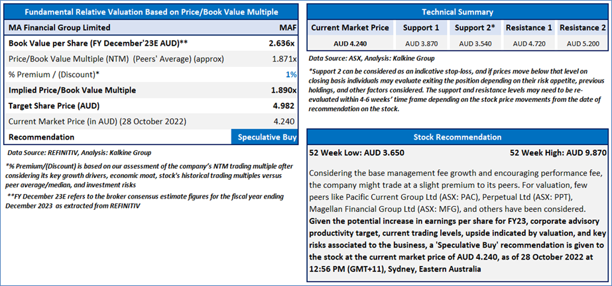Select the MA Financial Group Limited row
Screen dimensions: 612x286
151,28
